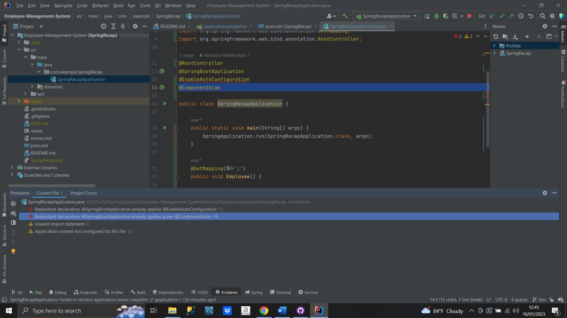Open the Refactor menu
Viewport: 567px width, 318px height.
point(100,6)
